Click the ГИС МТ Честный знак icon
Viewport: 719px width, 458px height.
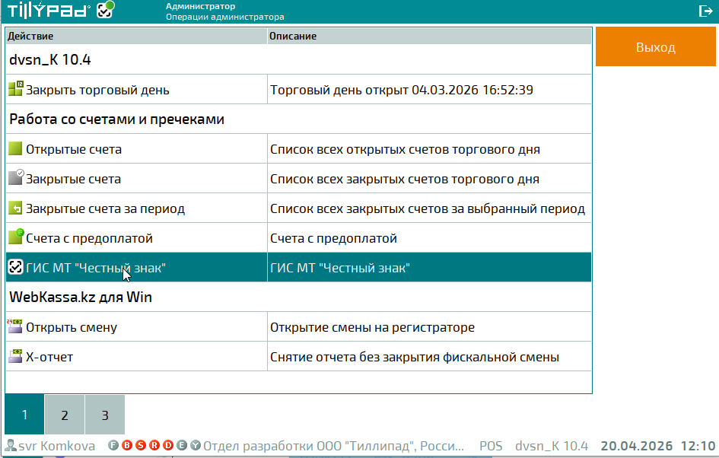[15, 267]
